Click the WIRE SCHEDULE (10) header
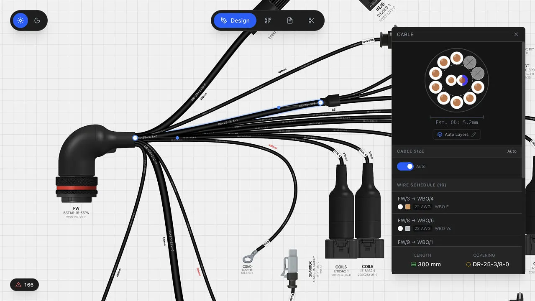This screenshot has width=535, height=301. coord(422,185)
